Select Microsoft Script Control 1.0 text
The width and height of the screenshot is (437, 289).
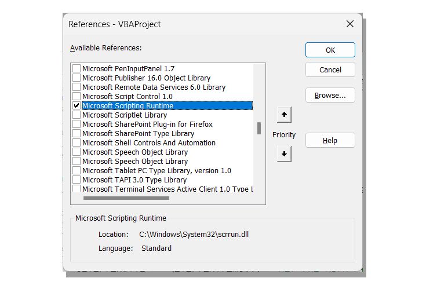pos(128,96)
